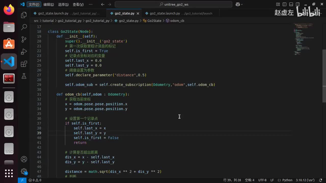The image size is (326, 183).
Task: Open the terminal app from the dock
Action: click(x=9, y=79)
